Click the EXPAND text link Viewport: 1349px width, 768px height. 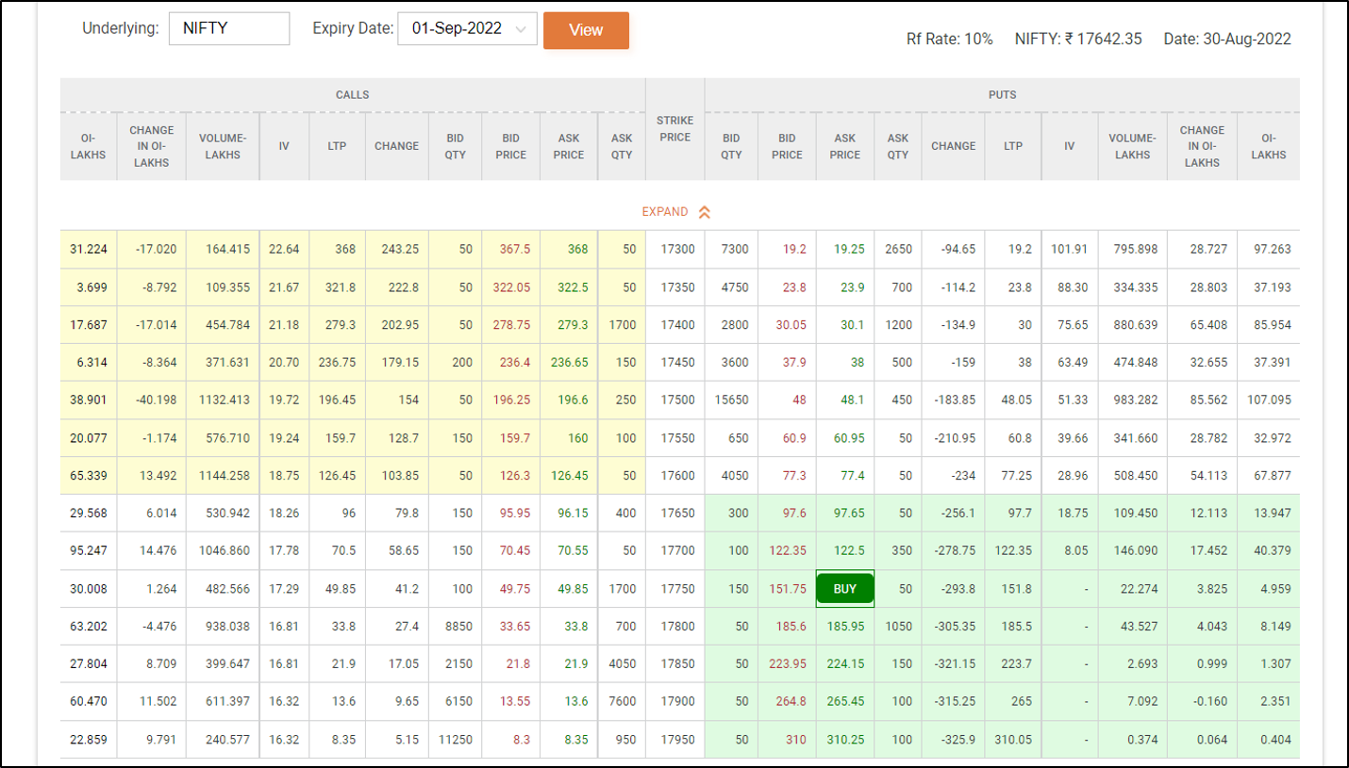click(x=665, y=212)
